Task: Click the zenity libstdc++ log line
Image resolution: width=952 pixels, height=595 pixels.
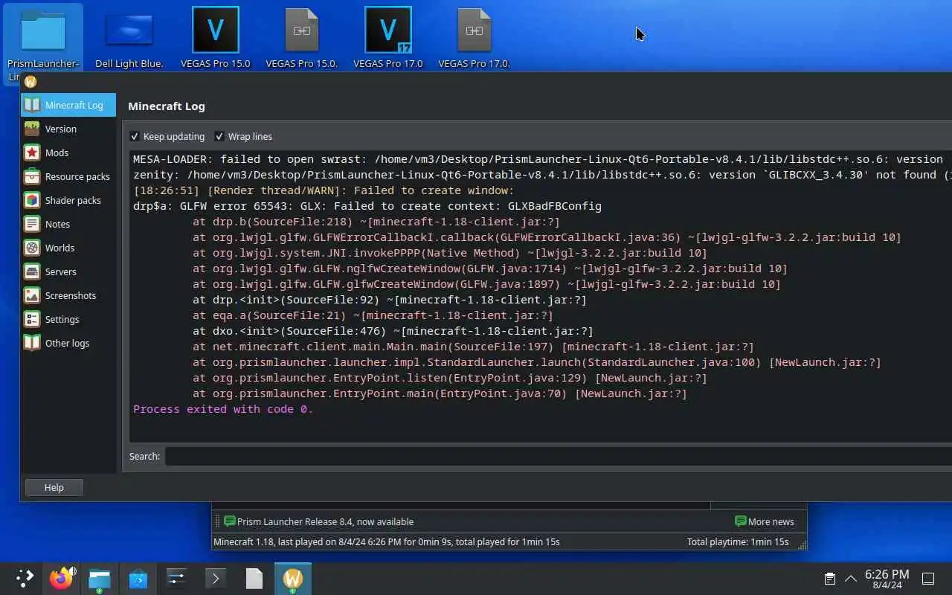Action: point(541,175)
